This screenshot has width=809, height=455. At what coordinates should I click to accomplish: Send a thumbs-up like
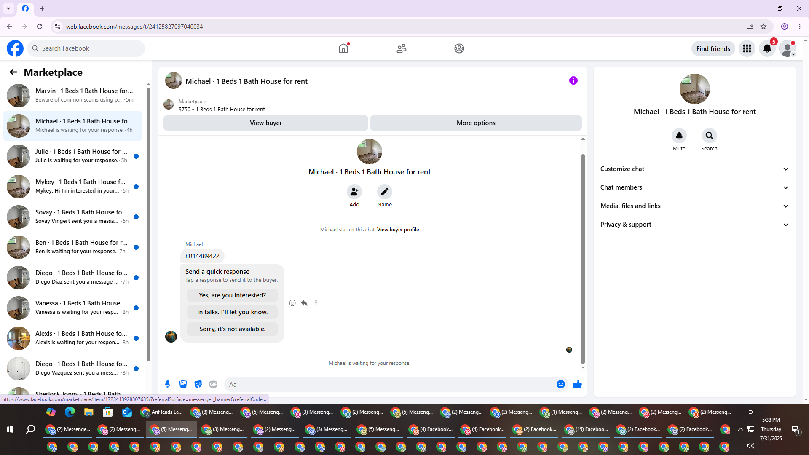pos(577,384)
